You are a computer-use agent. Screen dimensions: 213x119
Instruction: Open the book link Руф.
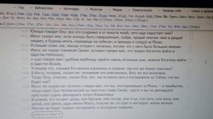(37, 14)
